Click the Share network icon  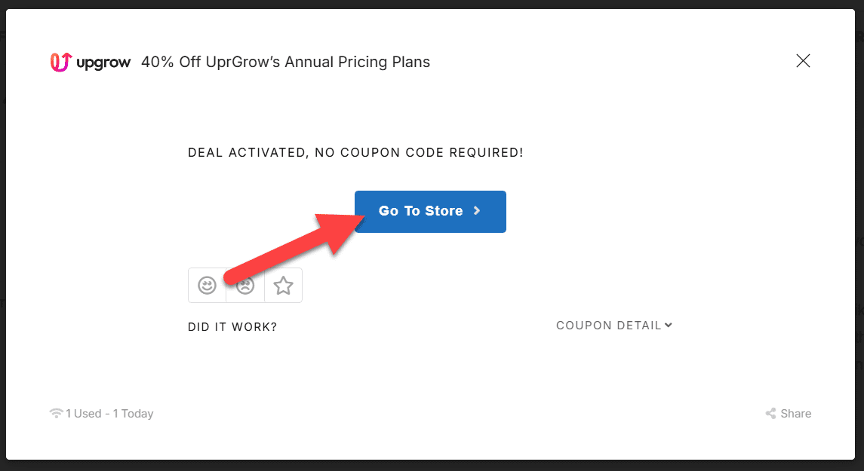point(770,413)
